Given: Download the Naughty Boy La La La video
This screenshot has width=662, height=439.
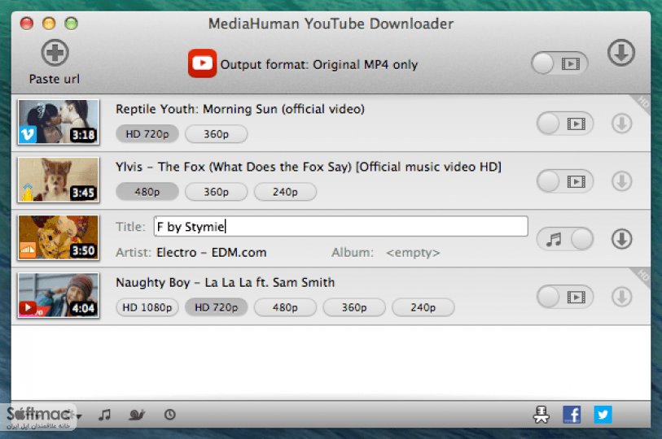Looking at the screenshot, I should [x=621, y=297].
